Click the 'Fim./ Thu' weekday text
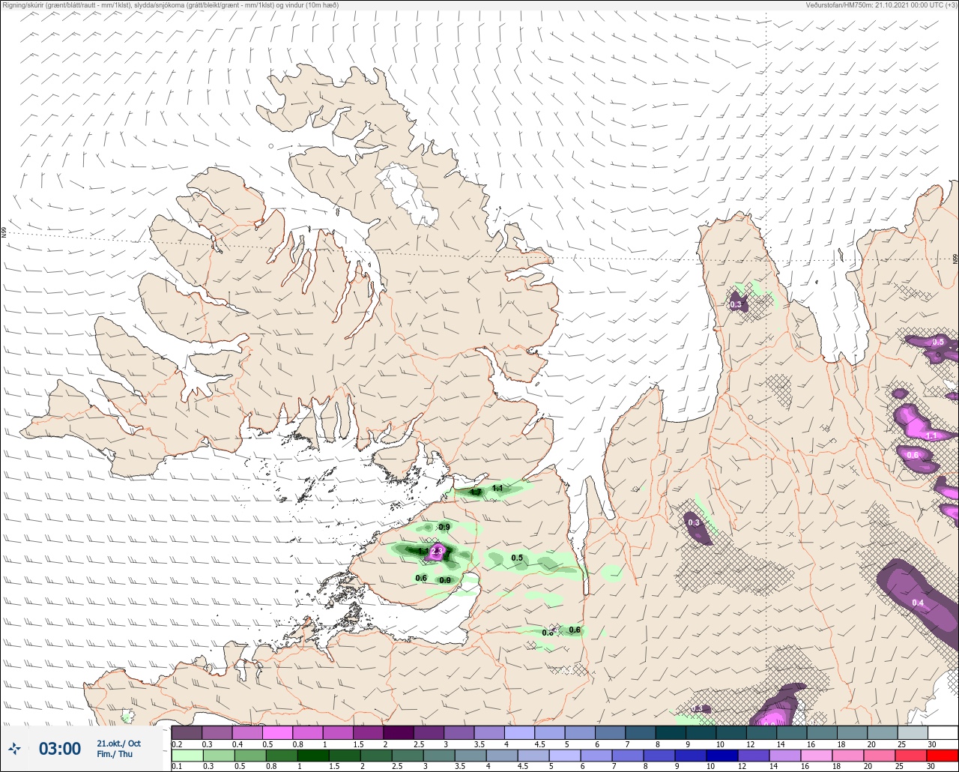The height and width of the screenshot is (772, 959). click(115, 754)
